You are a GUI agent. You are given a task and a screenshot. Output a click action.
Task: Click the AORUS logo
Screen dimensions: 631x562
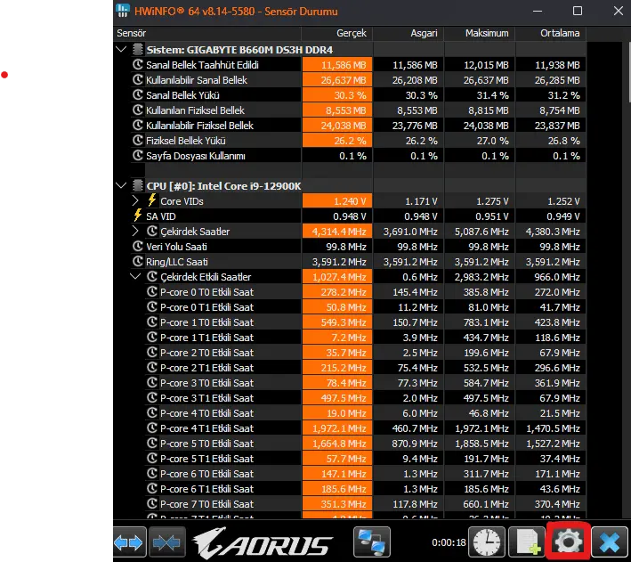(x=263, y=542)
